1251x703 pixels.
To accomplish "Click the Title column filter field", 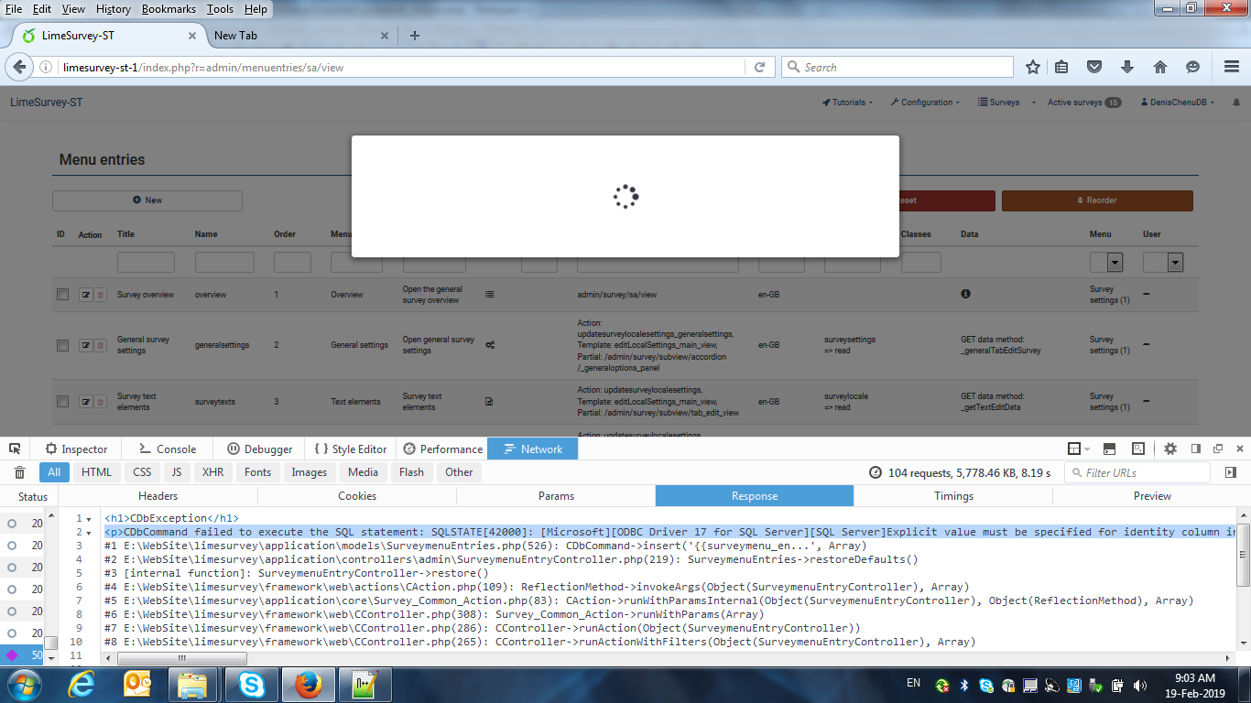I will (146, 263).
